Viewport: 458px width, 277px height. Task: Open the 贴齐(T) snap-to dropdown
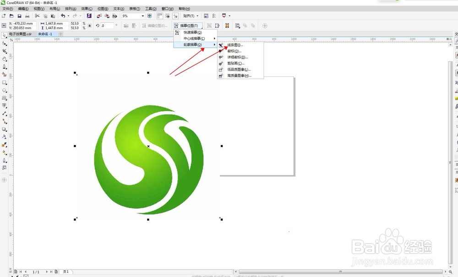pos(191,16)
